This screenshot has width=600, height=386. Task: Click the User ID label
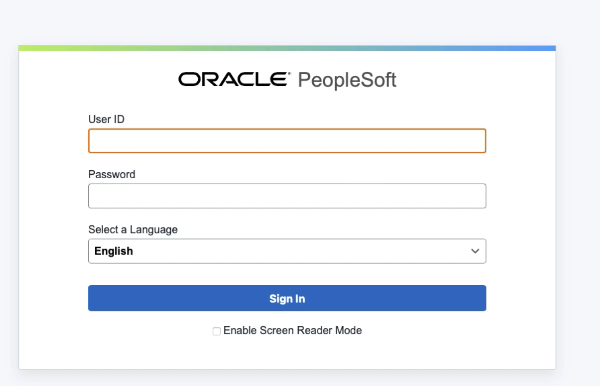(106, 119)
